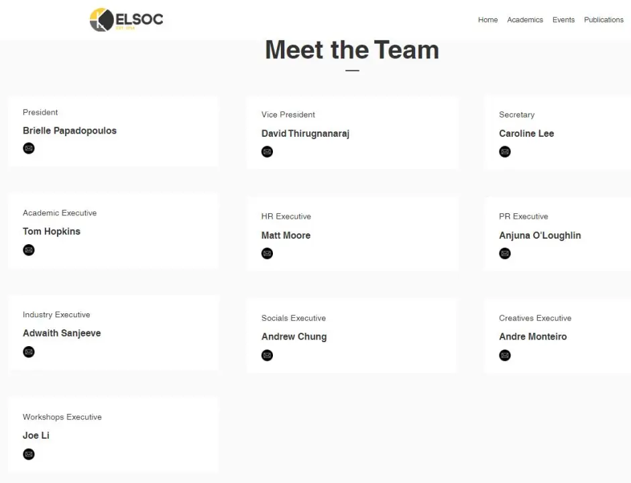The width and height of the screenshot is (631, 483).
Task: Open Joe Li's email icon
Action: point(29,454)
